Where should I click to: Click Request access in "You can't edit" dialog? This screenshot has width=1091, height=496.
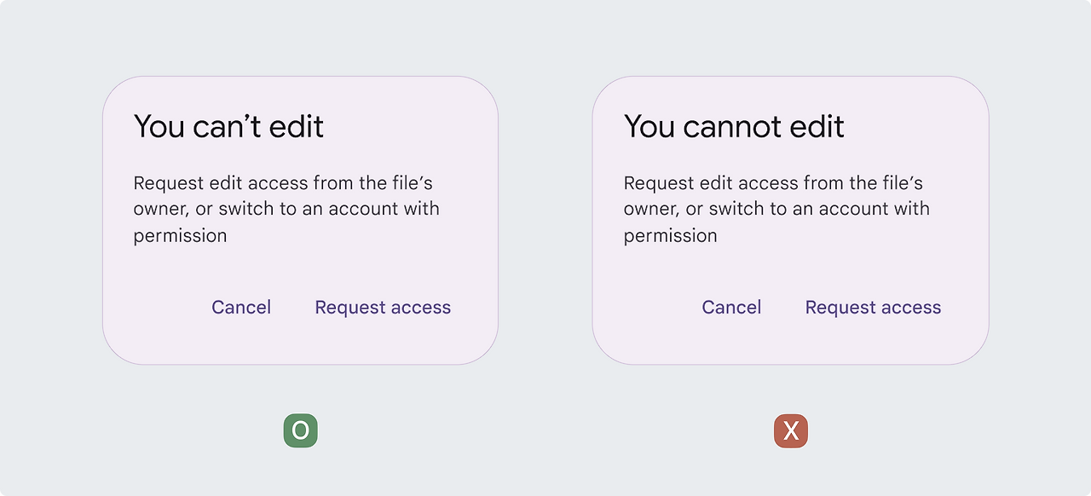pos(383,308)
